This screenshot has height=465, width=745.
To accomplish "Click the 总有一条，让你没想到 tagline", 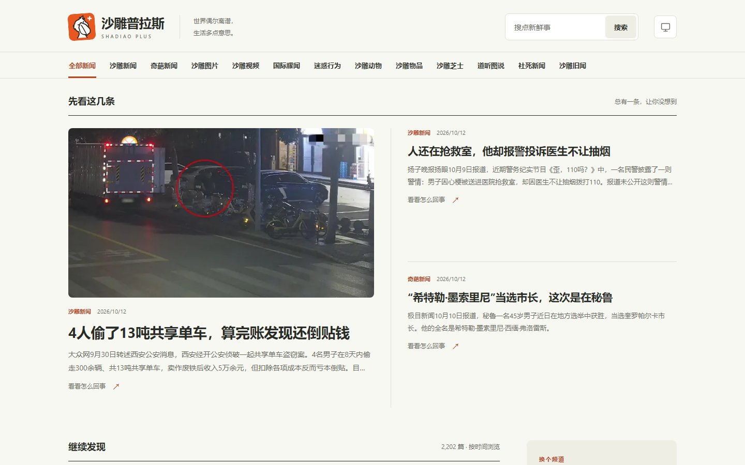I will [x=646, y=102].
